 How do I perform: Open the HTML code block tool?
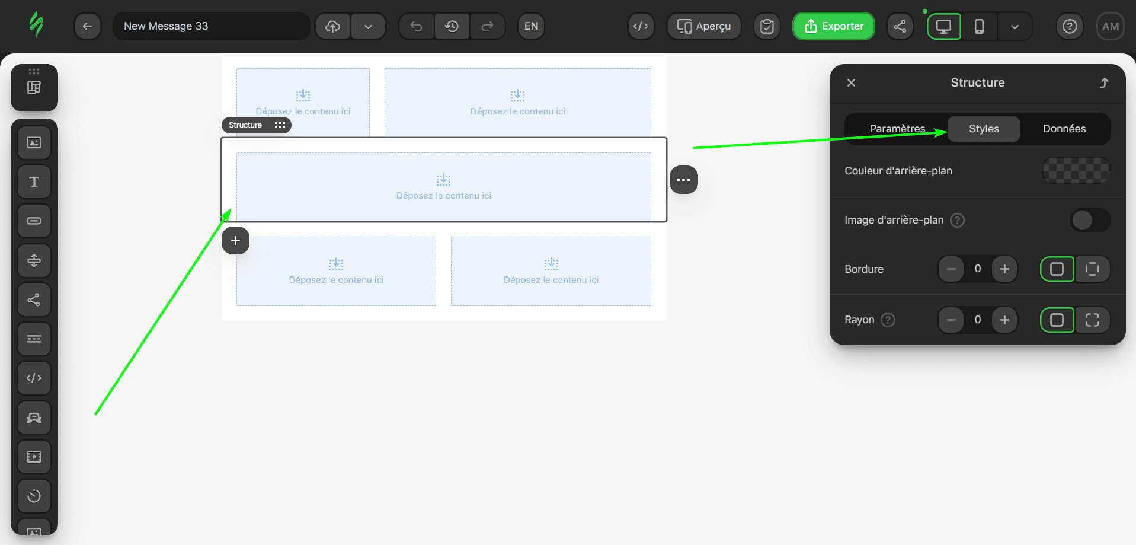tap(34, 378)
